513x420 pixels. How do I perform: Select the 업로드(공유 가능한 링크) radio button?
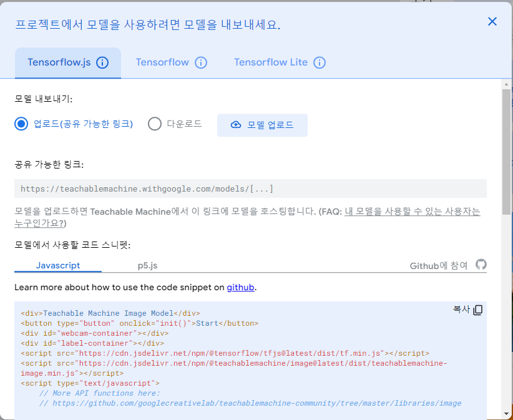pyautogui.click(x=21, y=124)
